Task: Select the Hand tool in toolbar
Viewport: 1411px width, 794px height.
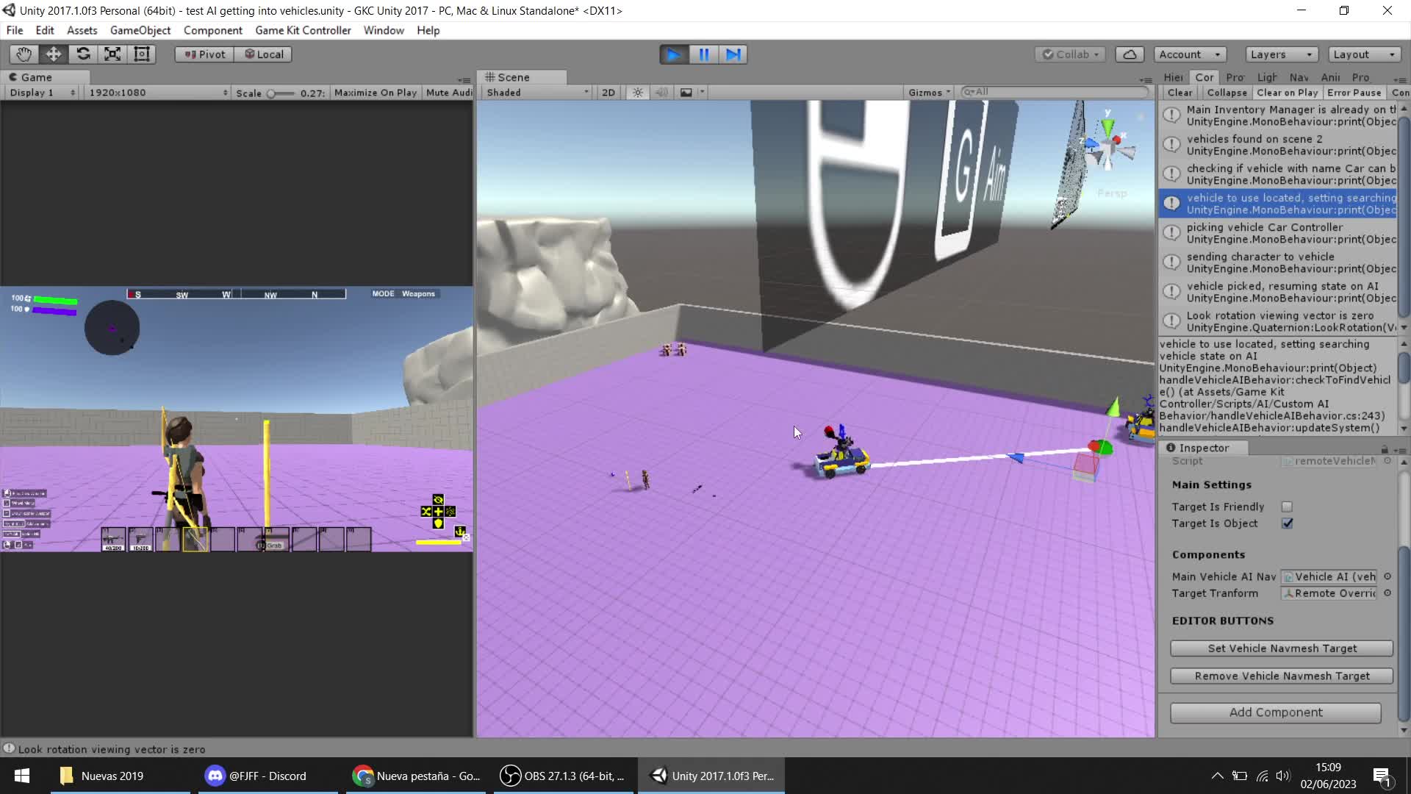Action: coord(24,54)
